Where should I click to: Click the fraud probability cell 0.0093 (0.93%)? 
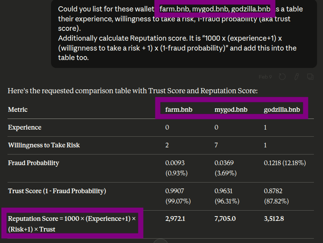(176, 168)
